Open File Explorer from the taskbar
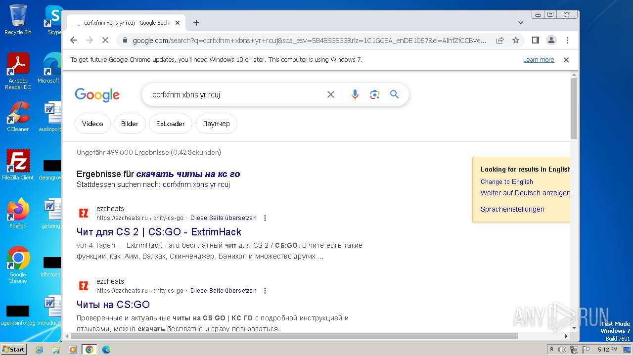The image size is (633, 356). tap(56, 350)
